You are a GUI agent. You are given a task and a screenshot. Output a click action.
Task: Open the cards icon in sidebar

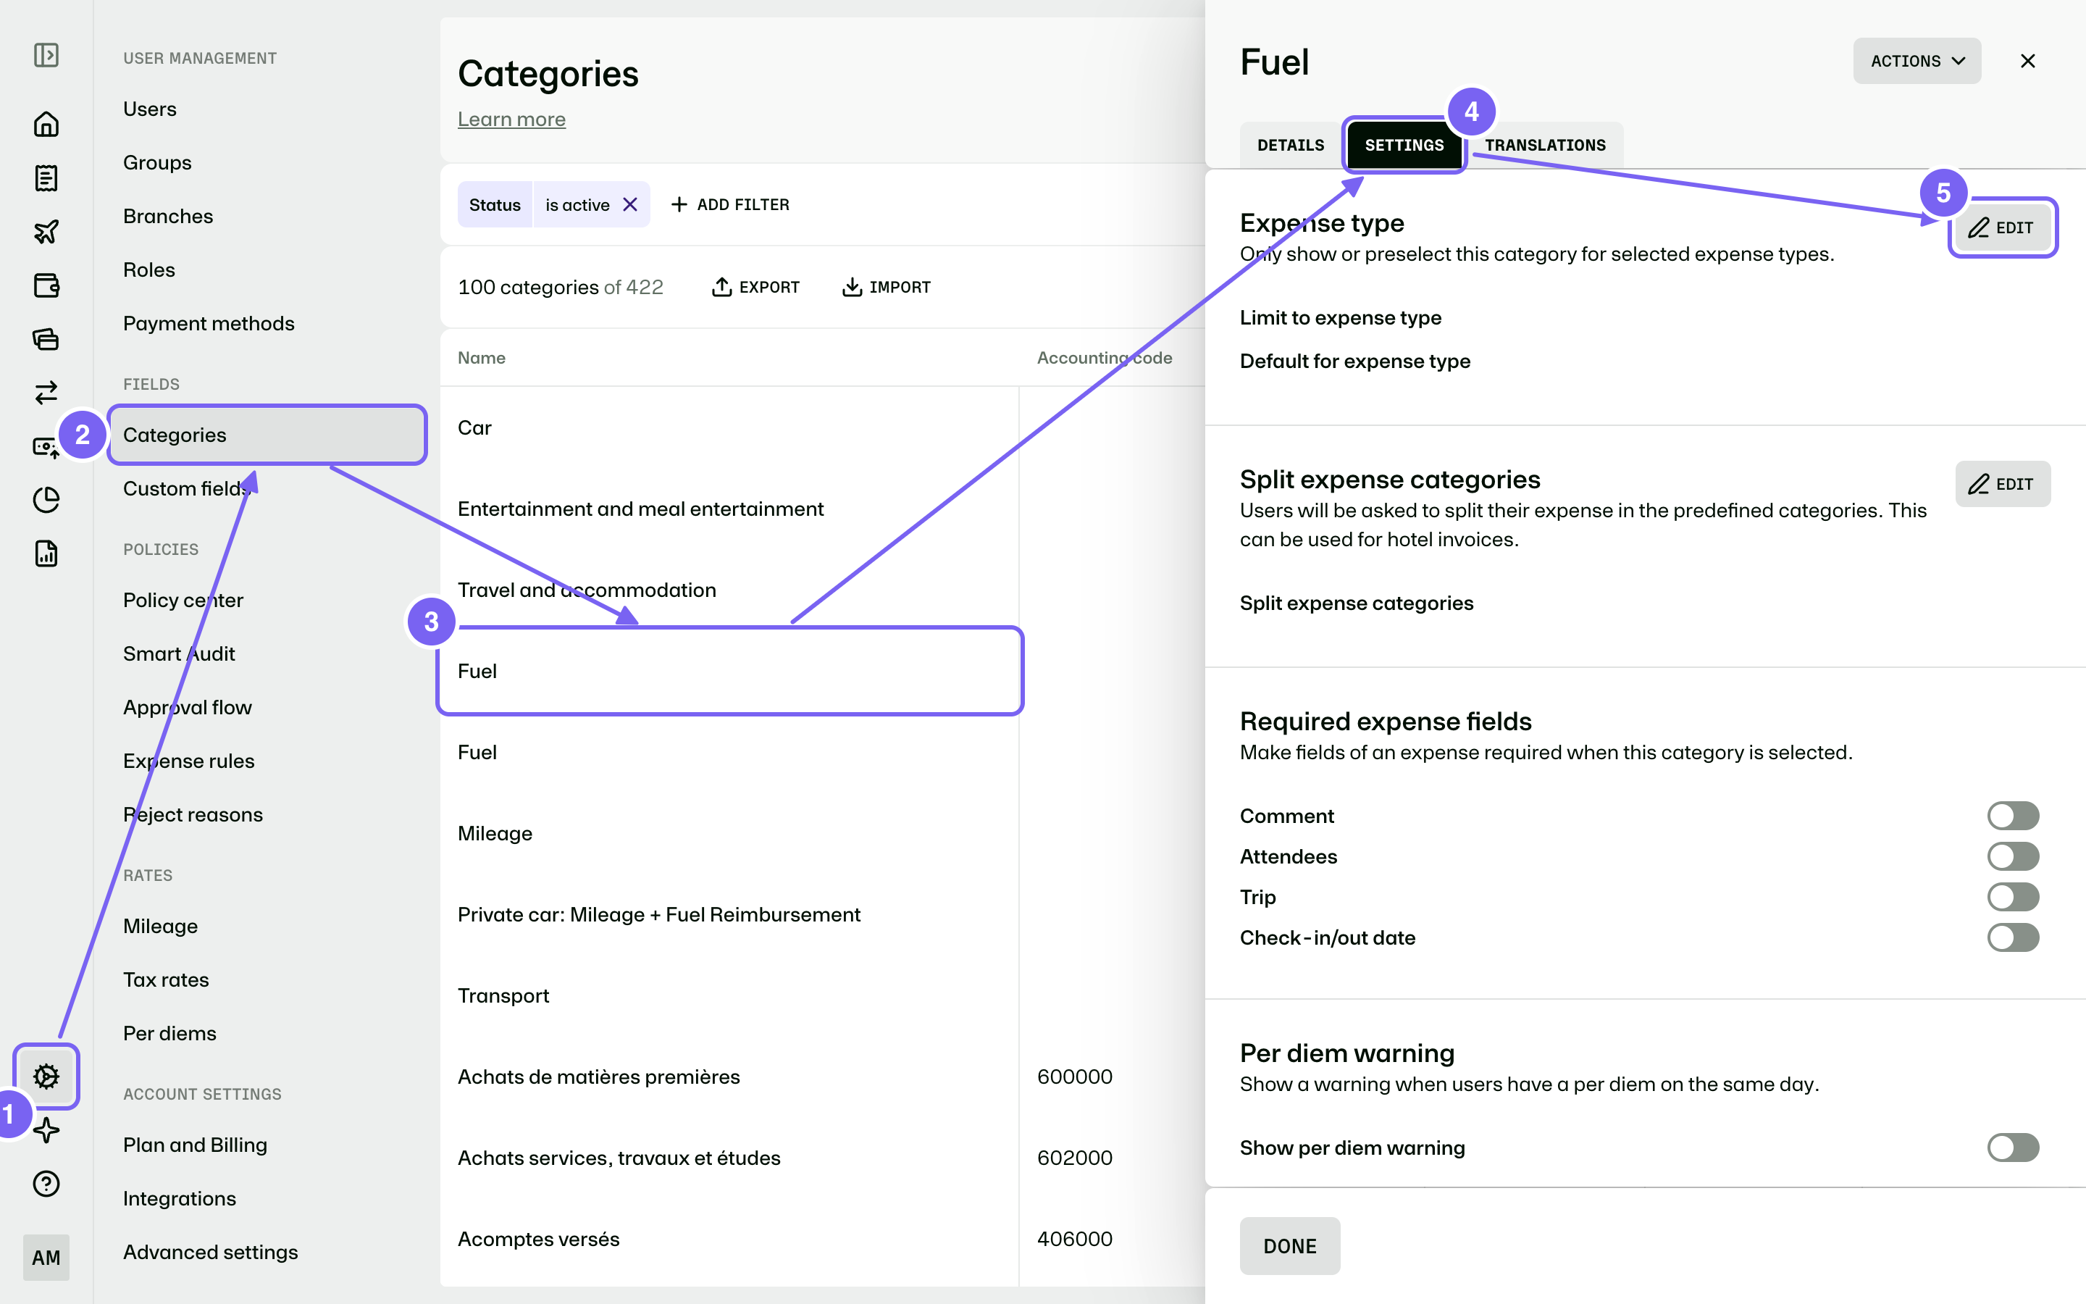46,339
